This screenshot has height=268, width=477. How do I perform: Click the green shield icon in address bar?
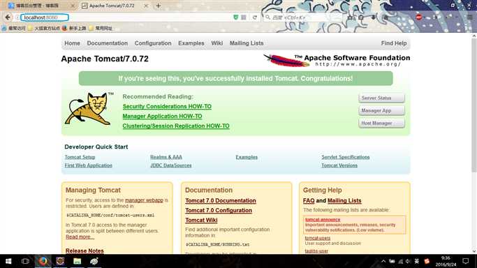(235, 17)
